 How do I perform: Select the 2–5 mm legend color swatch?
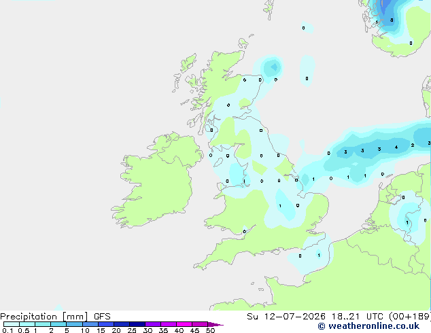point(58,324)
